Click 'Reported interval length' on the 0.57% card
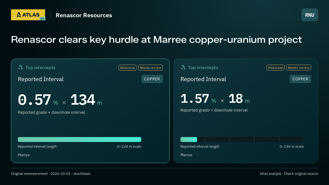The width and height of the screenshot is (329, 185). tap(37, 147)
